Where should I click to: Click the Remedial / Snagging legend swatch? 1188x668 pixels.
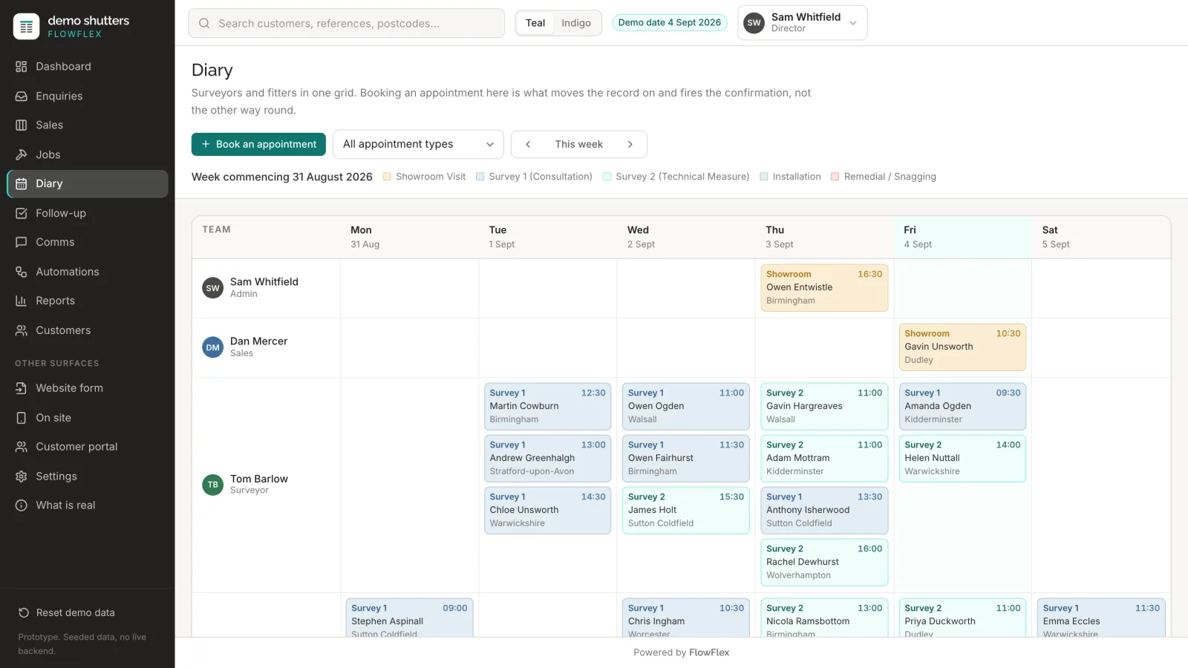point(835,177)
